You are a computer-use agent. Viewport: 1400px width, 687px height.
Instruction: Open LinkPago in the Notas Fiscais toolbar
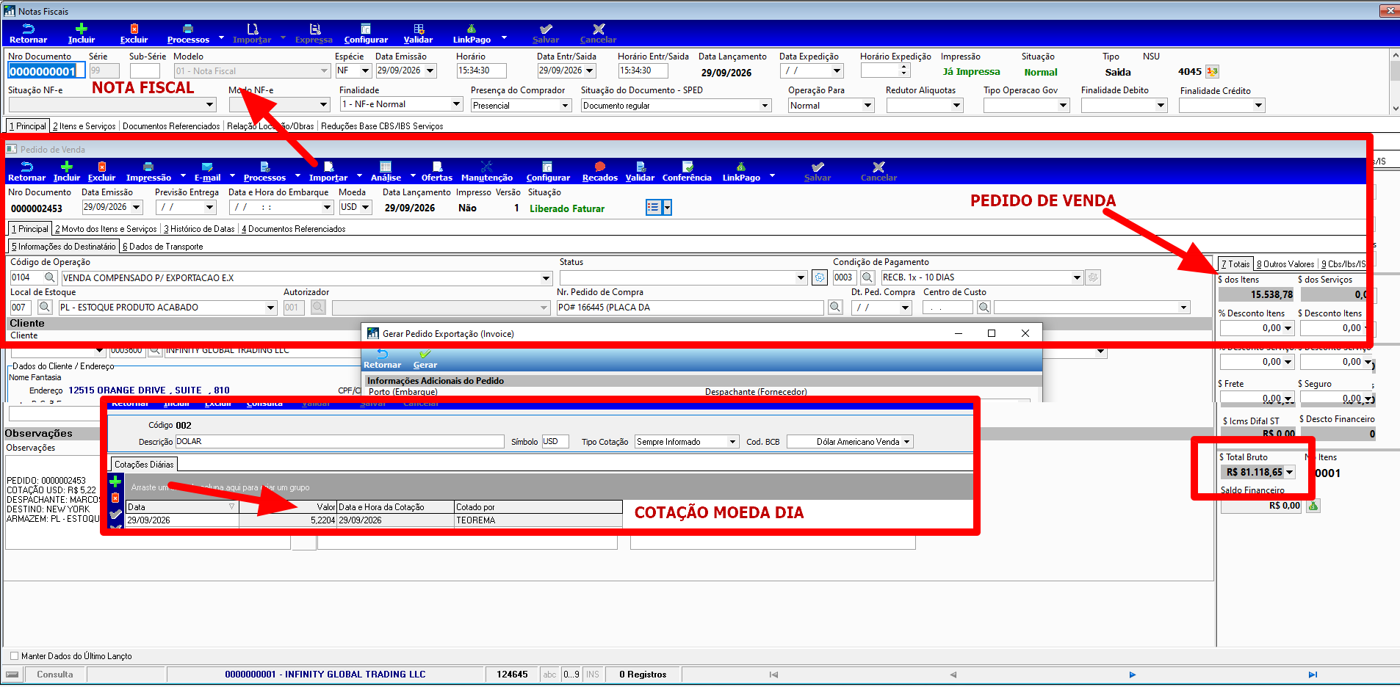click(472, 33)
